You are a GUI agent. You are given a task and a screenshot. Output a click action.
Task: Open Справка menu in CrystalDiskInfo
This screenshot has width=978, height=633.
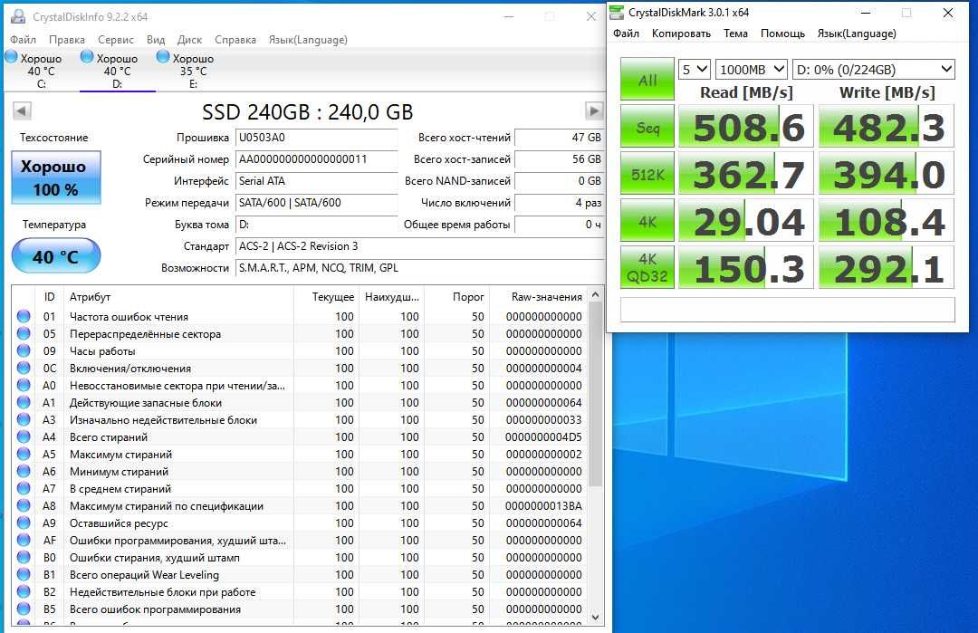[x=235, y=39]
